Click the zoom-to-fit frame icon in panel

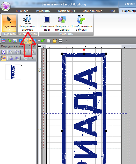coord(3,52)
